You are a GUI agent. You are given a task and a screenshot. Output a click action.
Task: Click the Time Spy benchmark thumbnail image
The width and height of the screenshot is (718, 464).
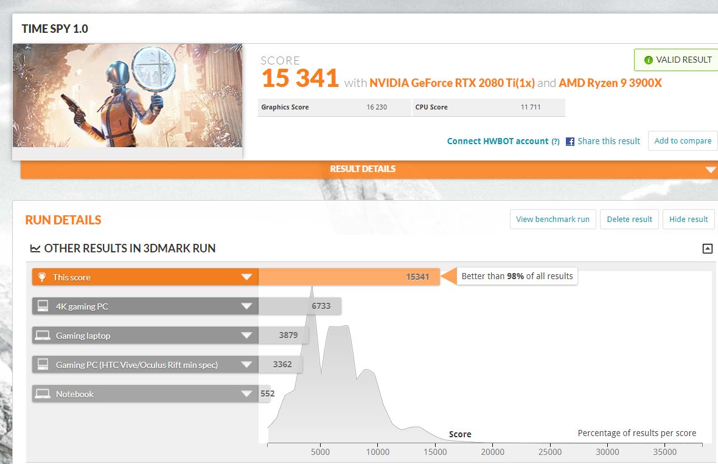pos(127,95)
